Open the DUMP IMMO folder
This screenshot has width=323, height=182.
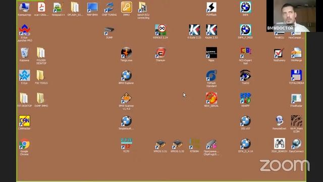click(41, 98)
